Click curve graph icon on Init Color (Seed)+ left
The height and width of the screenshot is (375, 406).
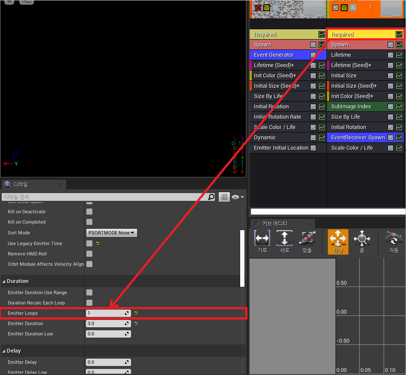coord(322,76)
